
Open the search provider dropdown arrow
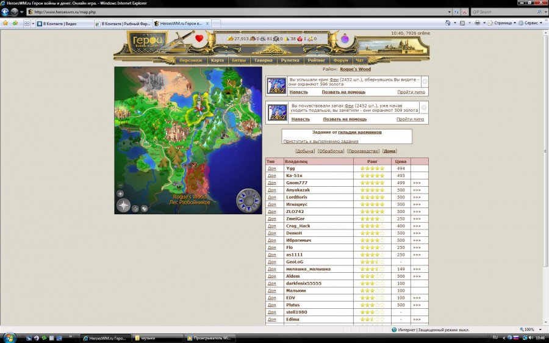tap(545, 12)
